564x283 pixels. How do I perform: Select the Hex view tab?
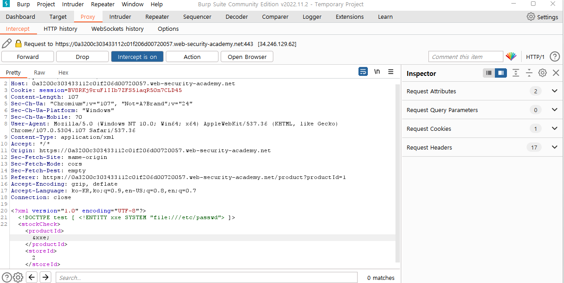[x=63, y=72]
